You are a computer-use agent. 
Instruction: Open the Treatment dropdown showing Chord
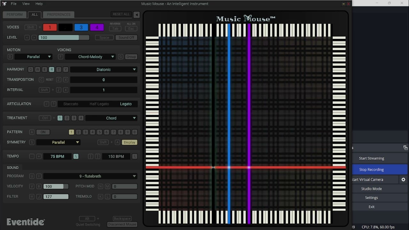pos(112,118)
